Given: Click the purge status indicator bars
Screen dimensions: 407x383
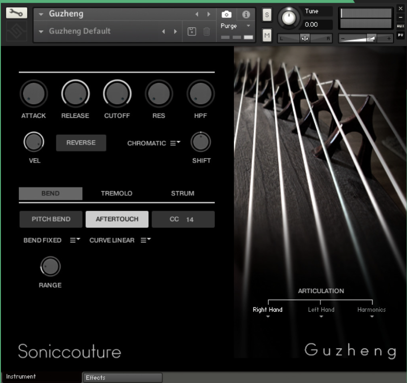Looking at the screenshot, I should point(237,37).
